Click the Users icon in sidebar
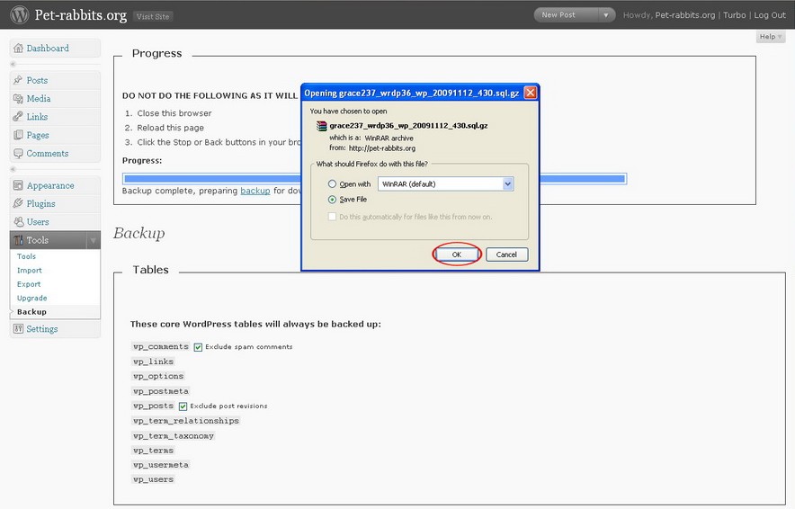This screenshot has width=795, height=509. [x=18, y=221]
